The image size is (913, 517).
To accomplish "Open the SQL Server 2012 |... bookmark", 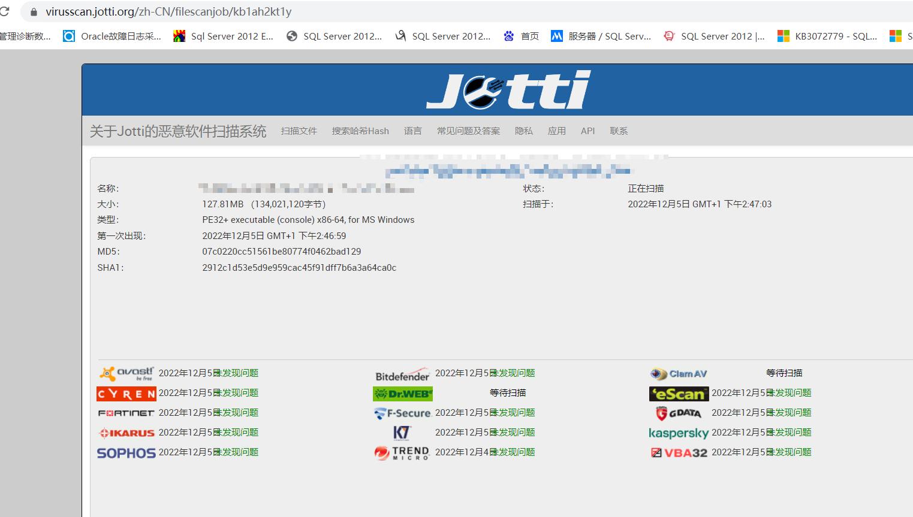I will point(714,36).
